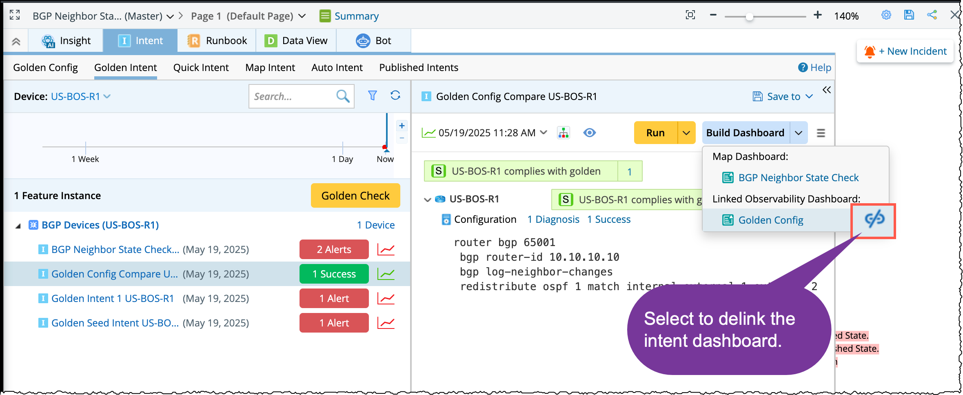
Task: Open the Save to dropdown
Action: tap(783, 97)
